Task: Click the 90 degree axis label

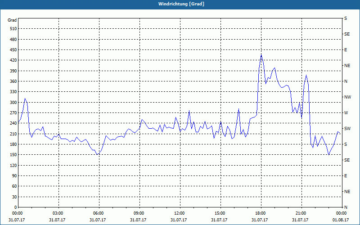Action: pos(14,176)
